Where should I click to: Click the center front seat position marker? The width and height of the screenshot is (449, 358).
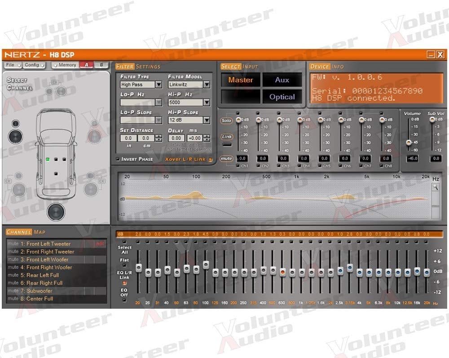(56, 159)
